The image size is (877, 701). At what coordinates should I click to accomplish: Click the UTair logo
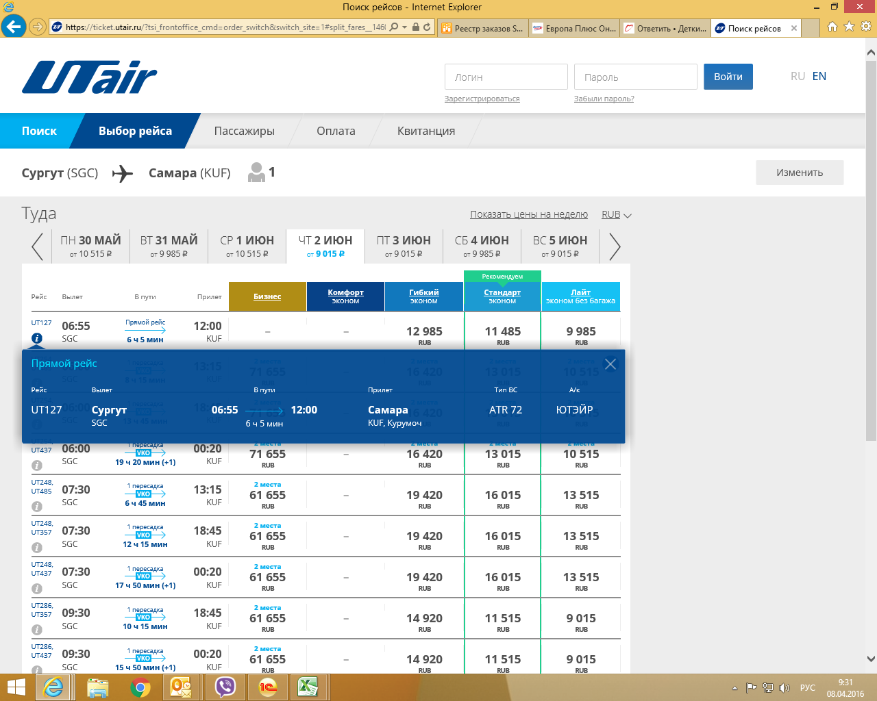tap(89, 77)
